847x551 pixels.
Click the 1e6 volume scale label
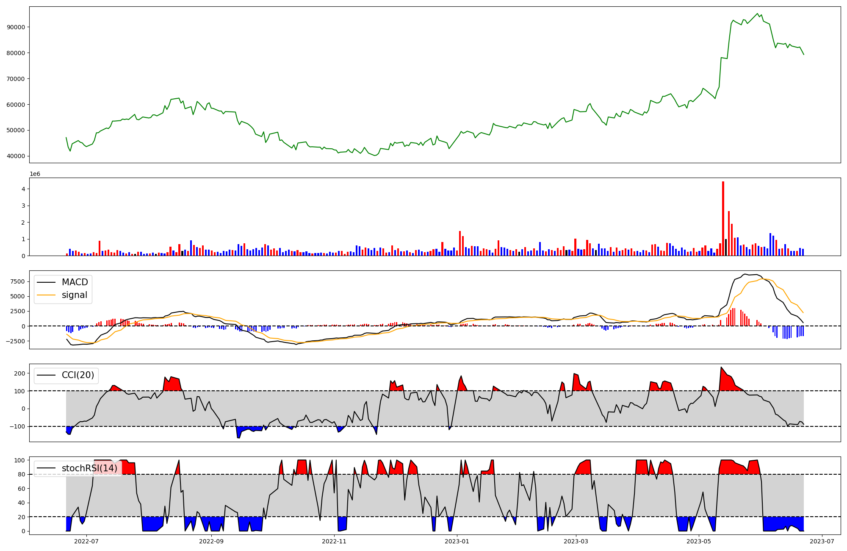[x=35, y=174]
